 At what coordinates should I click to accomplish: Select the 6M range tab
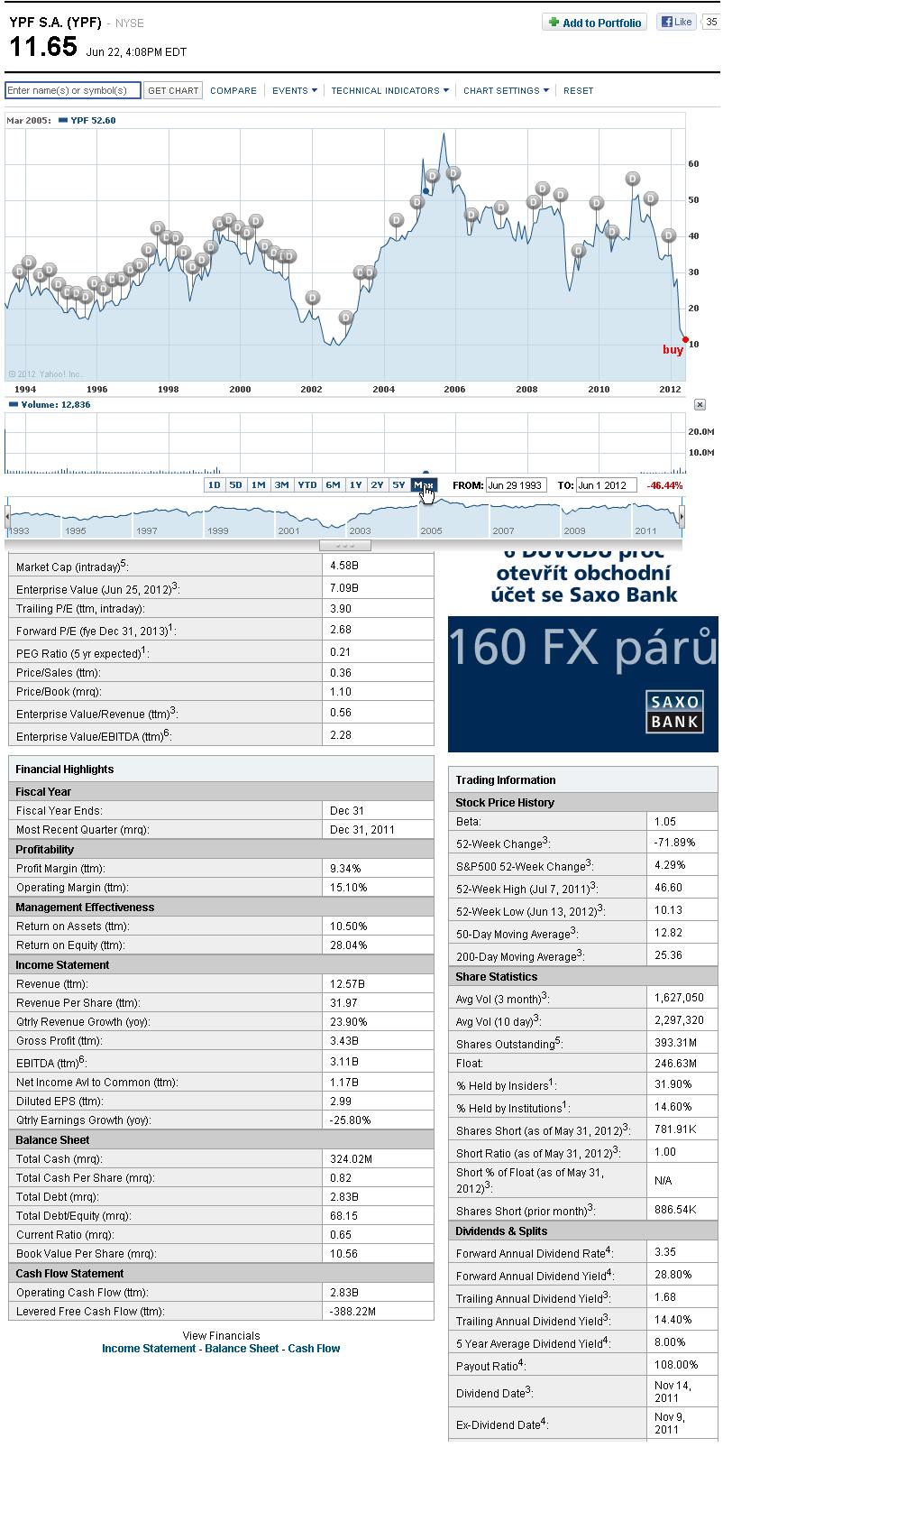pos(334,485)
